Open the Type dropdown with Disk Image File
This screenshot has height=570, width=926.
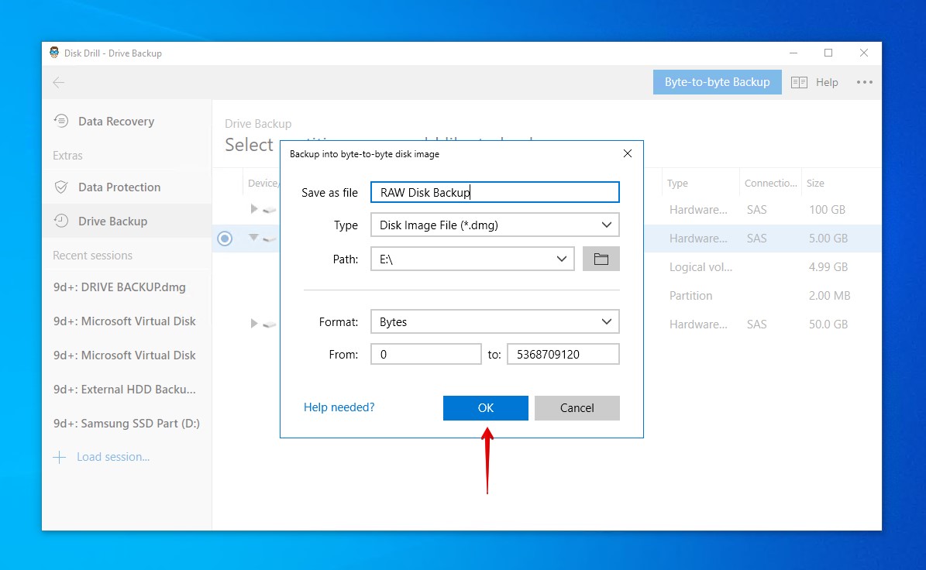[x=495, y=225]
